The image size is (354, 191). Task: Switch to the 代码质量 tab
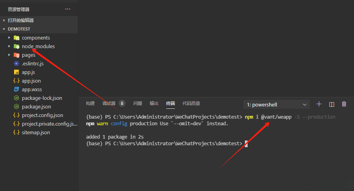[x=191, y=103]
